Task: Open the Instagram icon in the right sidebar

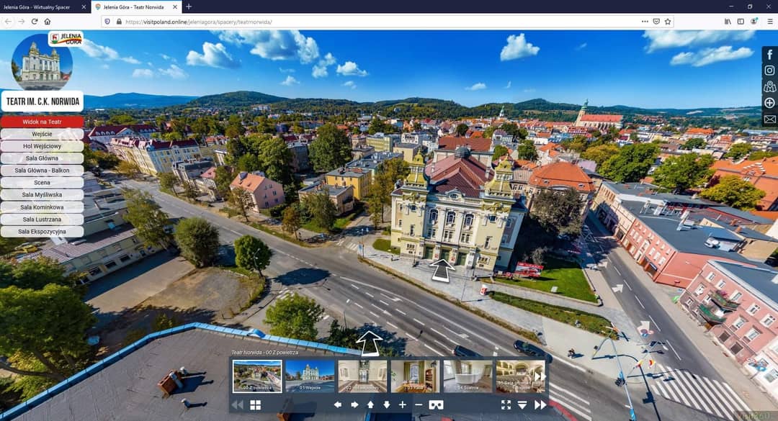Action: [x=769, y=71]
